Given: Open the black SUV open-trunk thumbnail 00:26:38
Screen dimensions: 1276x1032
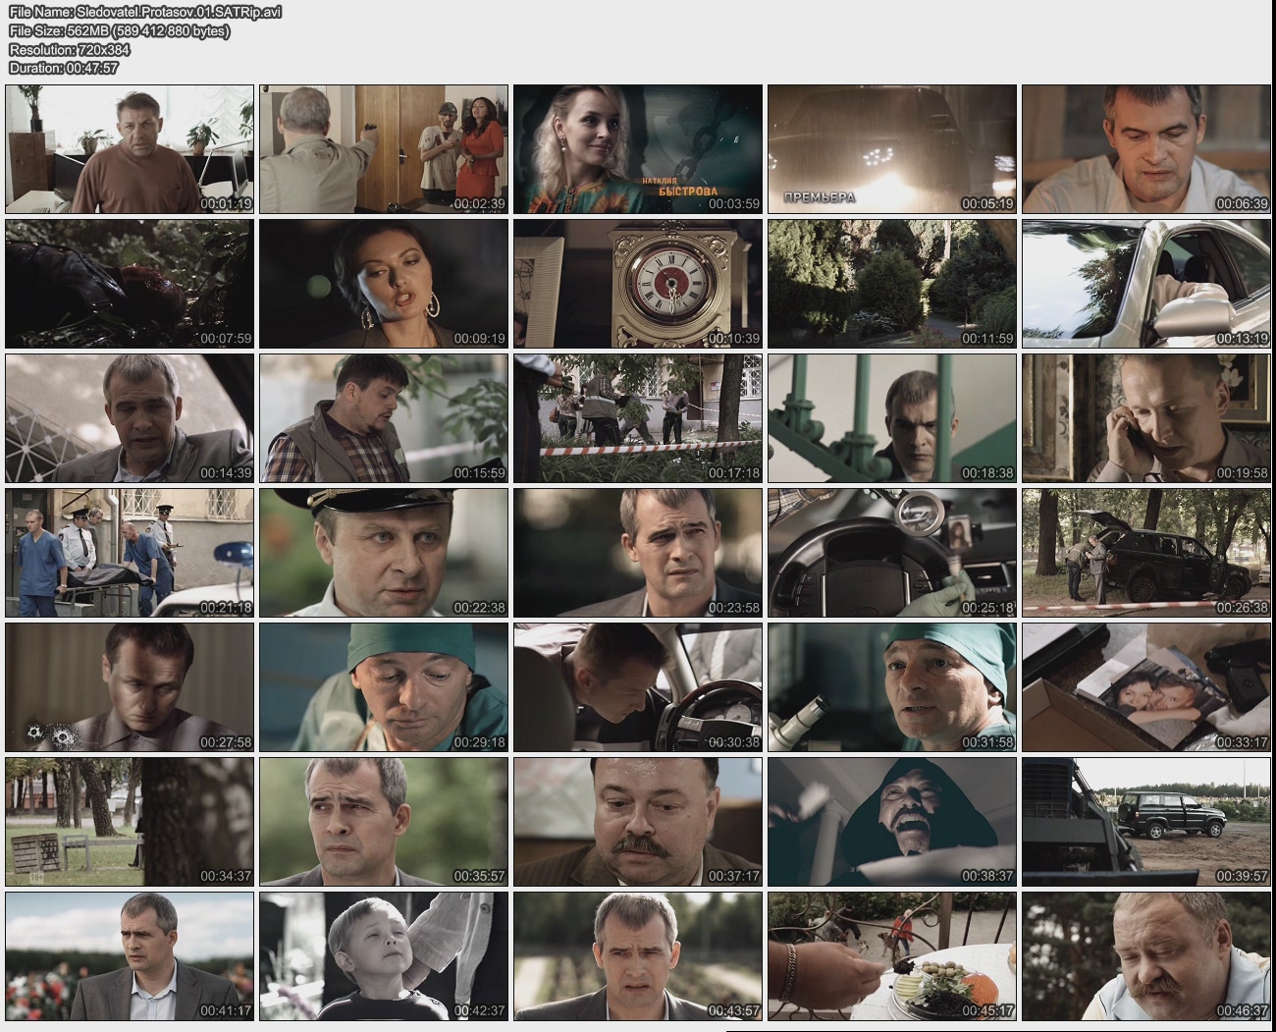Looking at the screenshot, I should point(1145,553).
